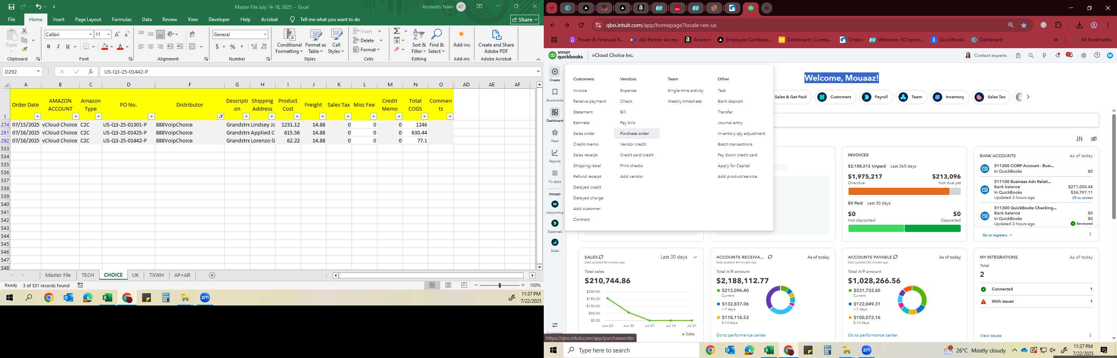
Task: Open Excel Add-ins
Action: (x=461, y=39)
